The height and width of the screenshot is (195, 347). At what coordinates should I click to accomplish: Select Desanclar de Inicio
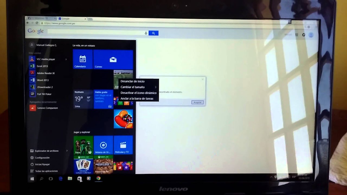(133, 81)
